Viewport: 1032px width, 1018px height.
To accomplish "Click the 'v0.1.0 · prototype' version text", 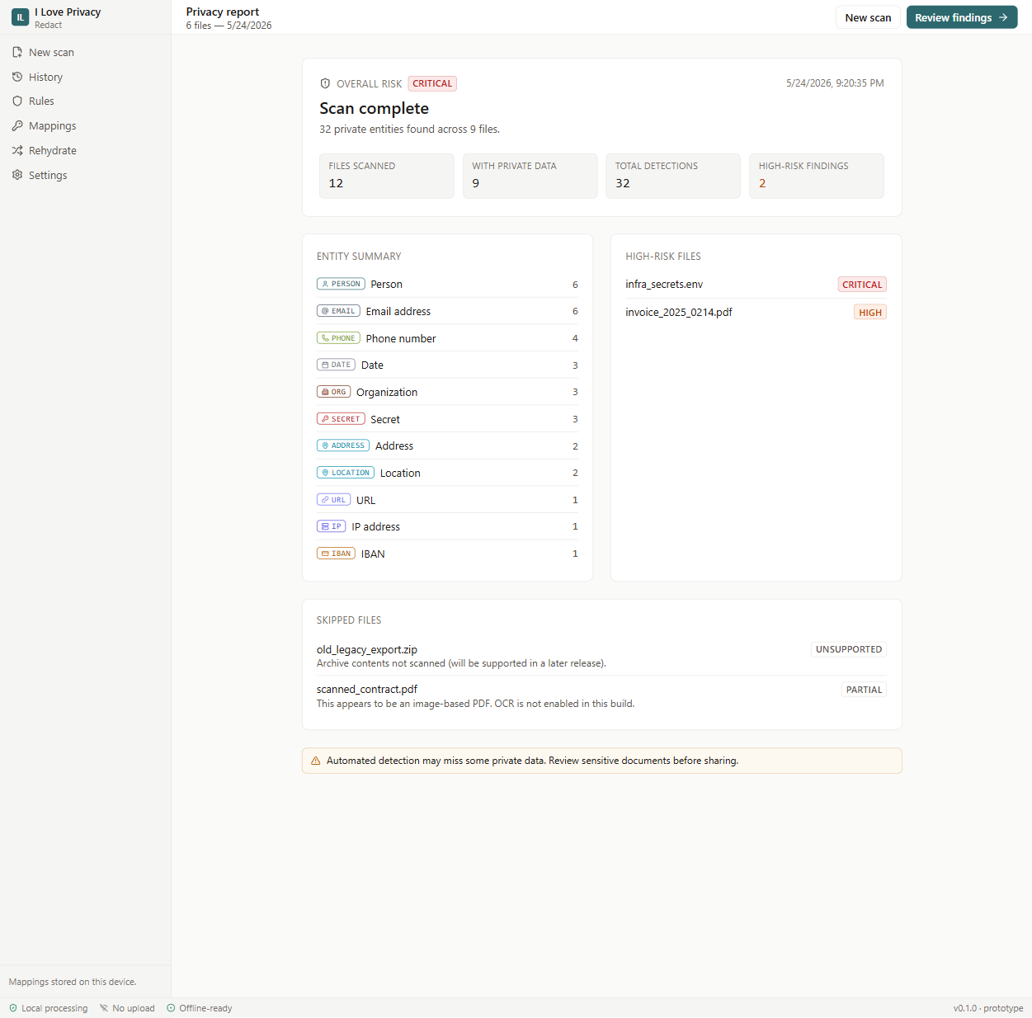I will tap(988, 1008).
